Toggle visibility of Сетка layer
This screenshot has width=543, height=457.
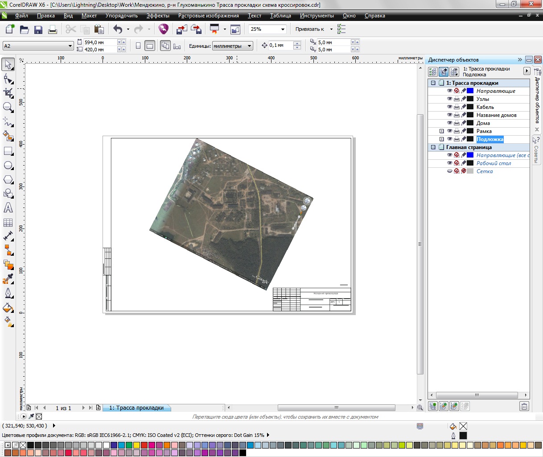(x=449, y=171)
